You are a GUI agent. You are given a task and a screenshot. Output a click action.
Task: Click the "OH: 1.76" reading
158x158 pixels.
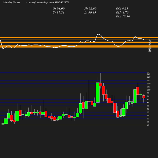(x=122, y=13)
